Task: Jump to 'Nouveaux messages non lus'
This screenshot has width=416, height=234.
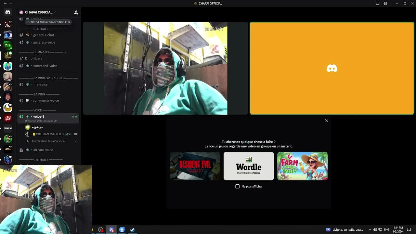Action: tap(48, 22)
